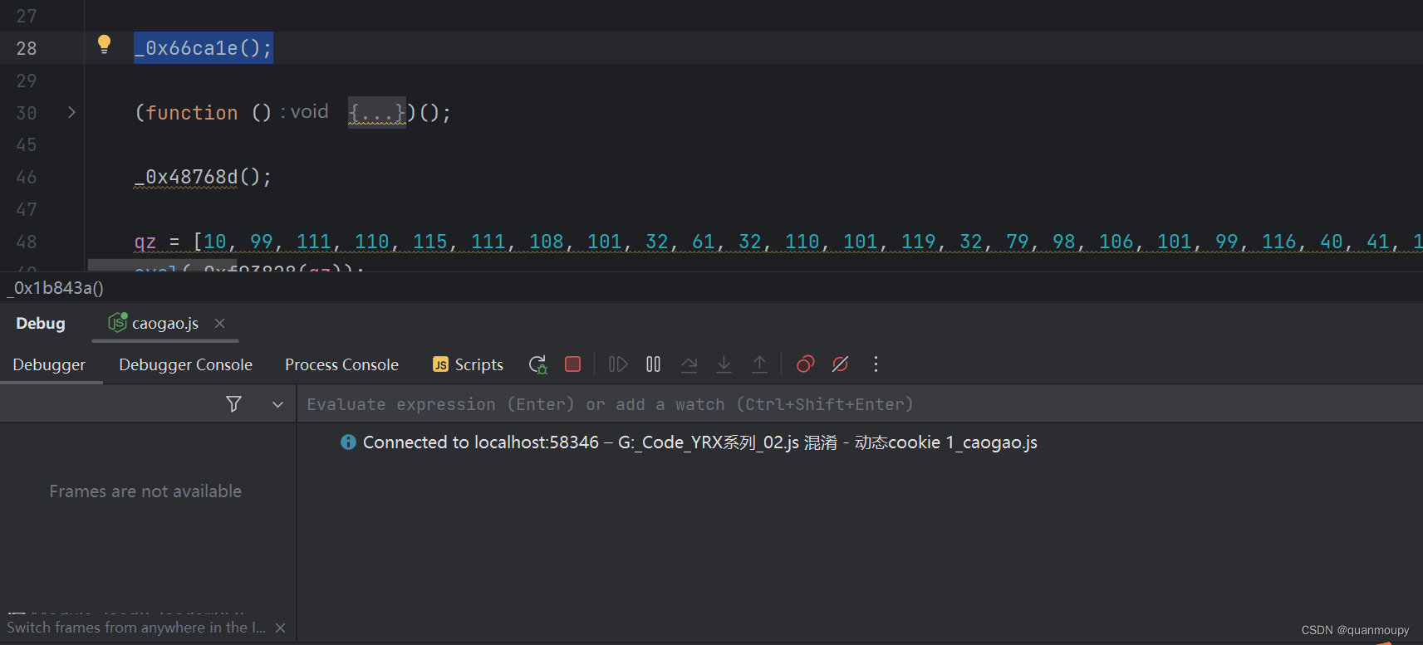View all breakpoints
The width and height of the screenshot is (1423, 645).
(x=805, y=364)
